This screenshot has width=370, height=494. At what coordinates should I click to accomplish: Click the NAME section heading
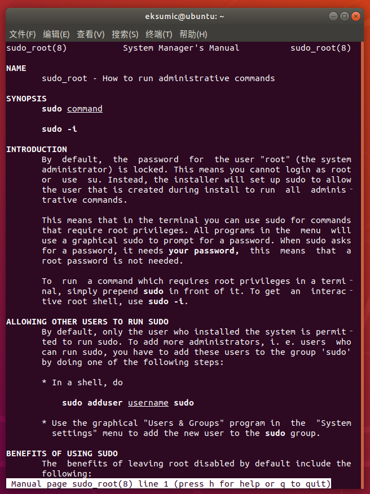16,68
